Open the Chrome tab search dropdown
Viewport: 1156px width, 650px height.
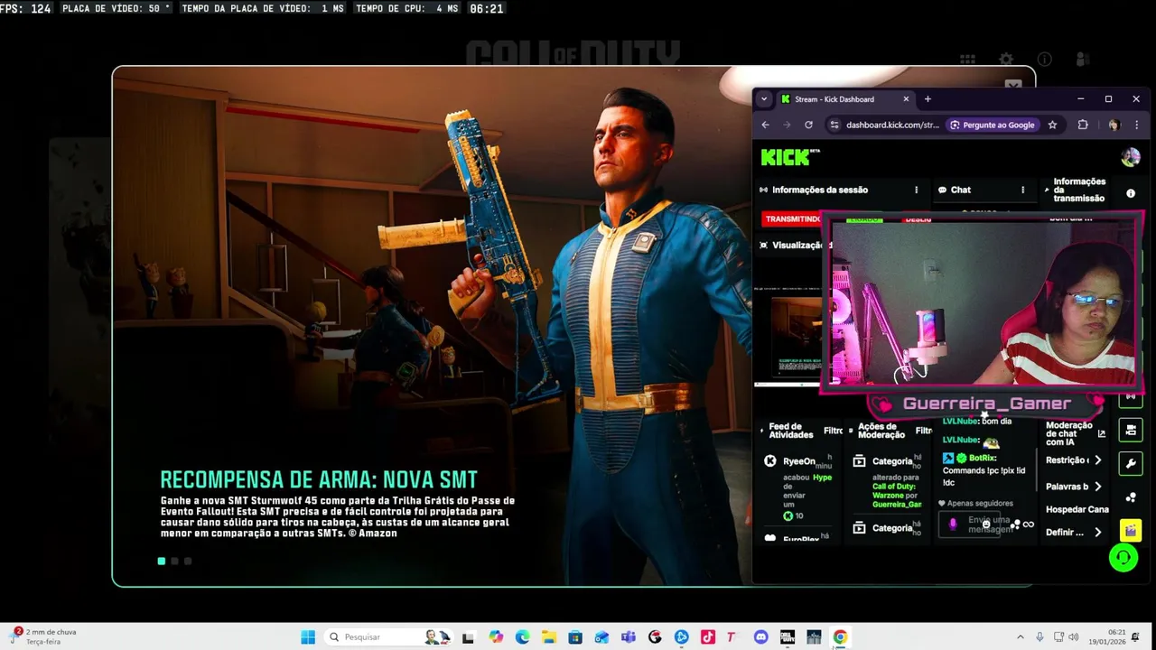pyautogui.click(x=764, y=99)
